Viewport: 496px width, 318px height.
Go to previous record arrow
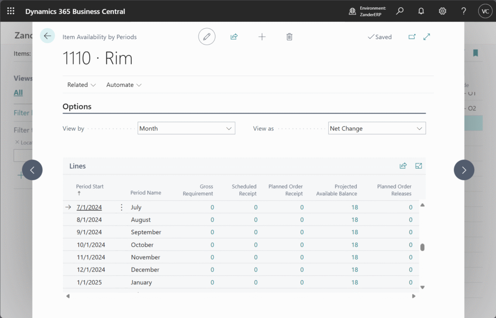coord(32,170)
